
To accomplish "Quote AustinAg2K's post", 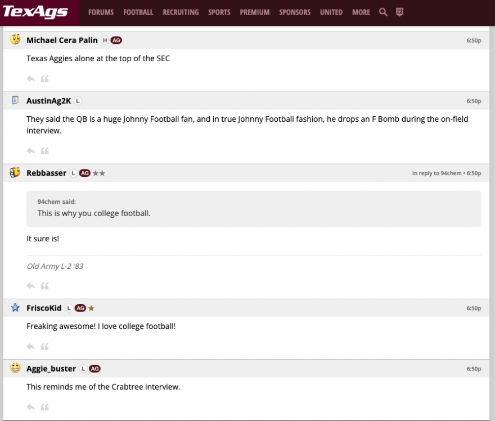I will click(x=45, y=150).
